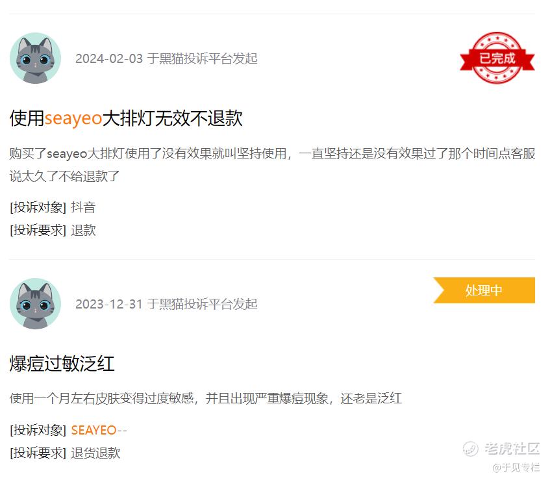Click the second complaint's description about 皮肤敏感
550x480 pixels.
pyautogui.click(x=206, y=398)
